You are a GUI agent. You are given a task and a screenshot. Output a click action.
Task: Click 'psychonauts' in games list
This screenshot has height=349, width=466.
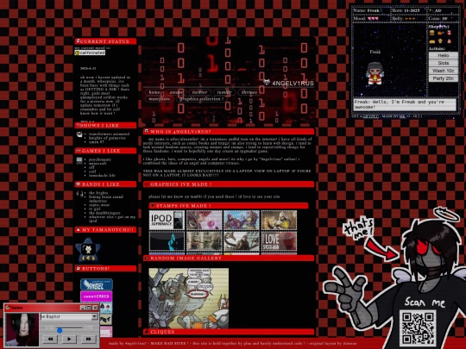(x=100, y=159)
